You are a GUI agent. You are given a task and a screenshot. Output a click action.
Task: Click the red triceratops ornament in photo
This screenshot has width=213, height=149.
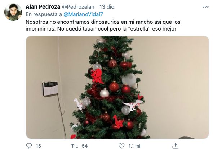[97, 76]
